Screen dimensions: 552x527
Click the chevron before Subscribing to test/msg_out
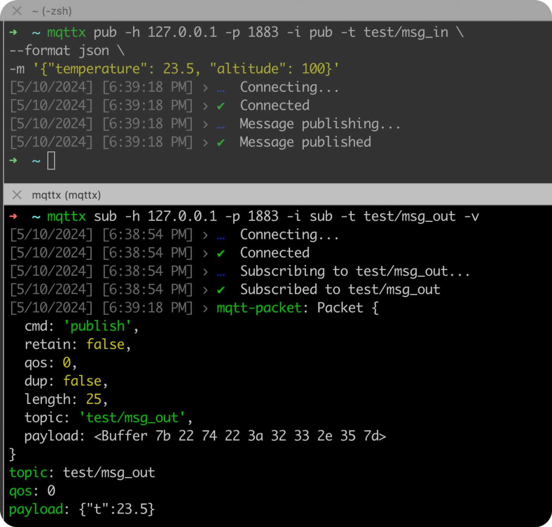click(x=205, y=271)
